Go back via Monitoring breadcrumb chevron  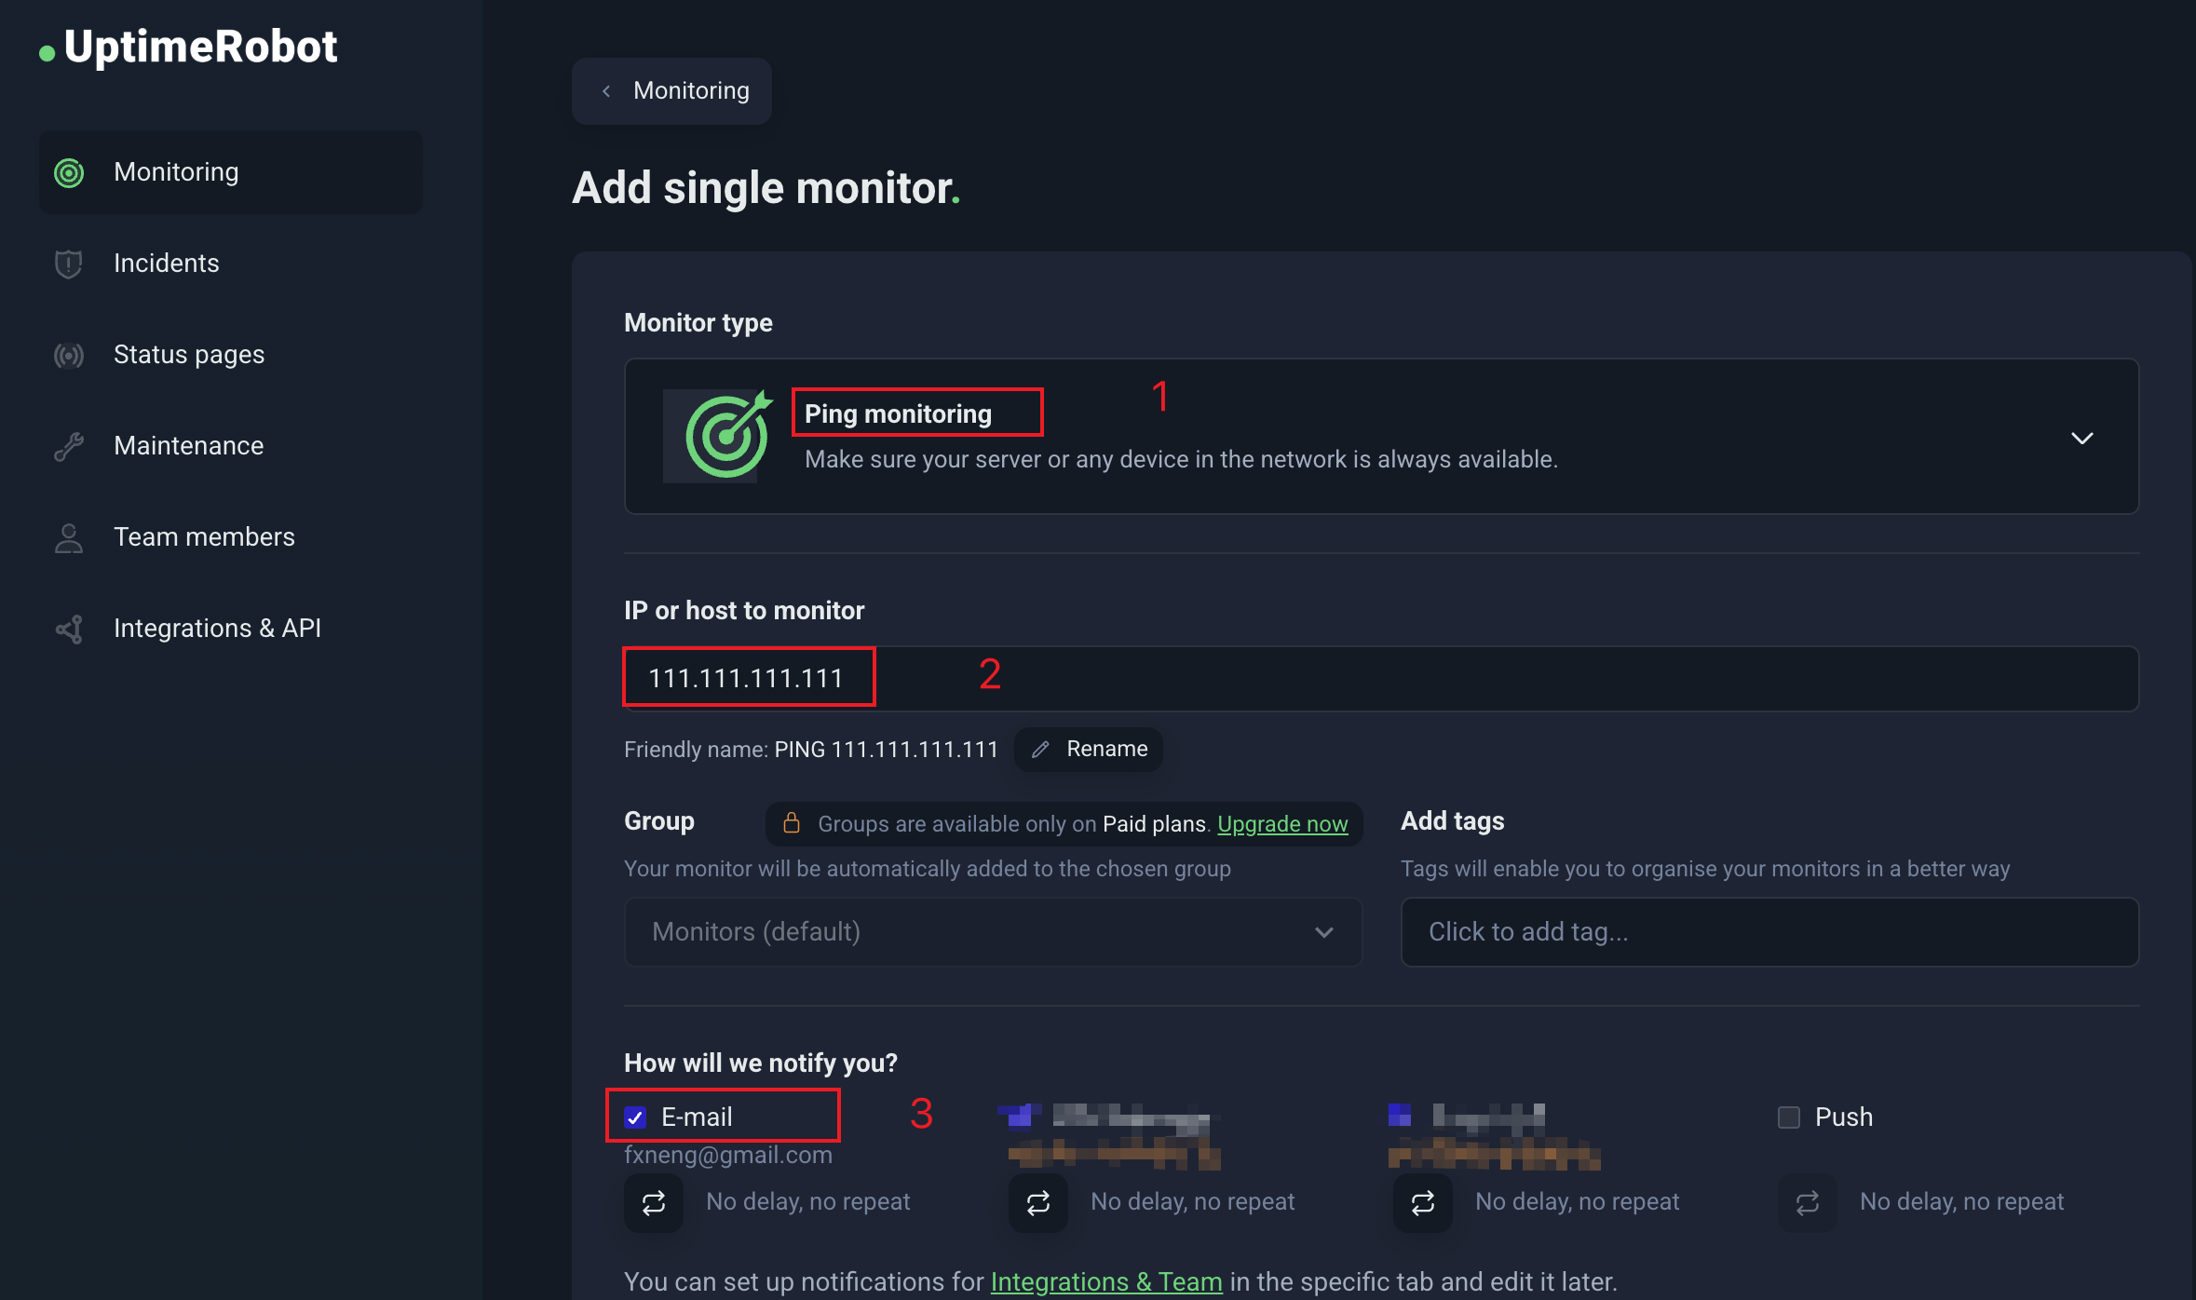coord(606,90)
